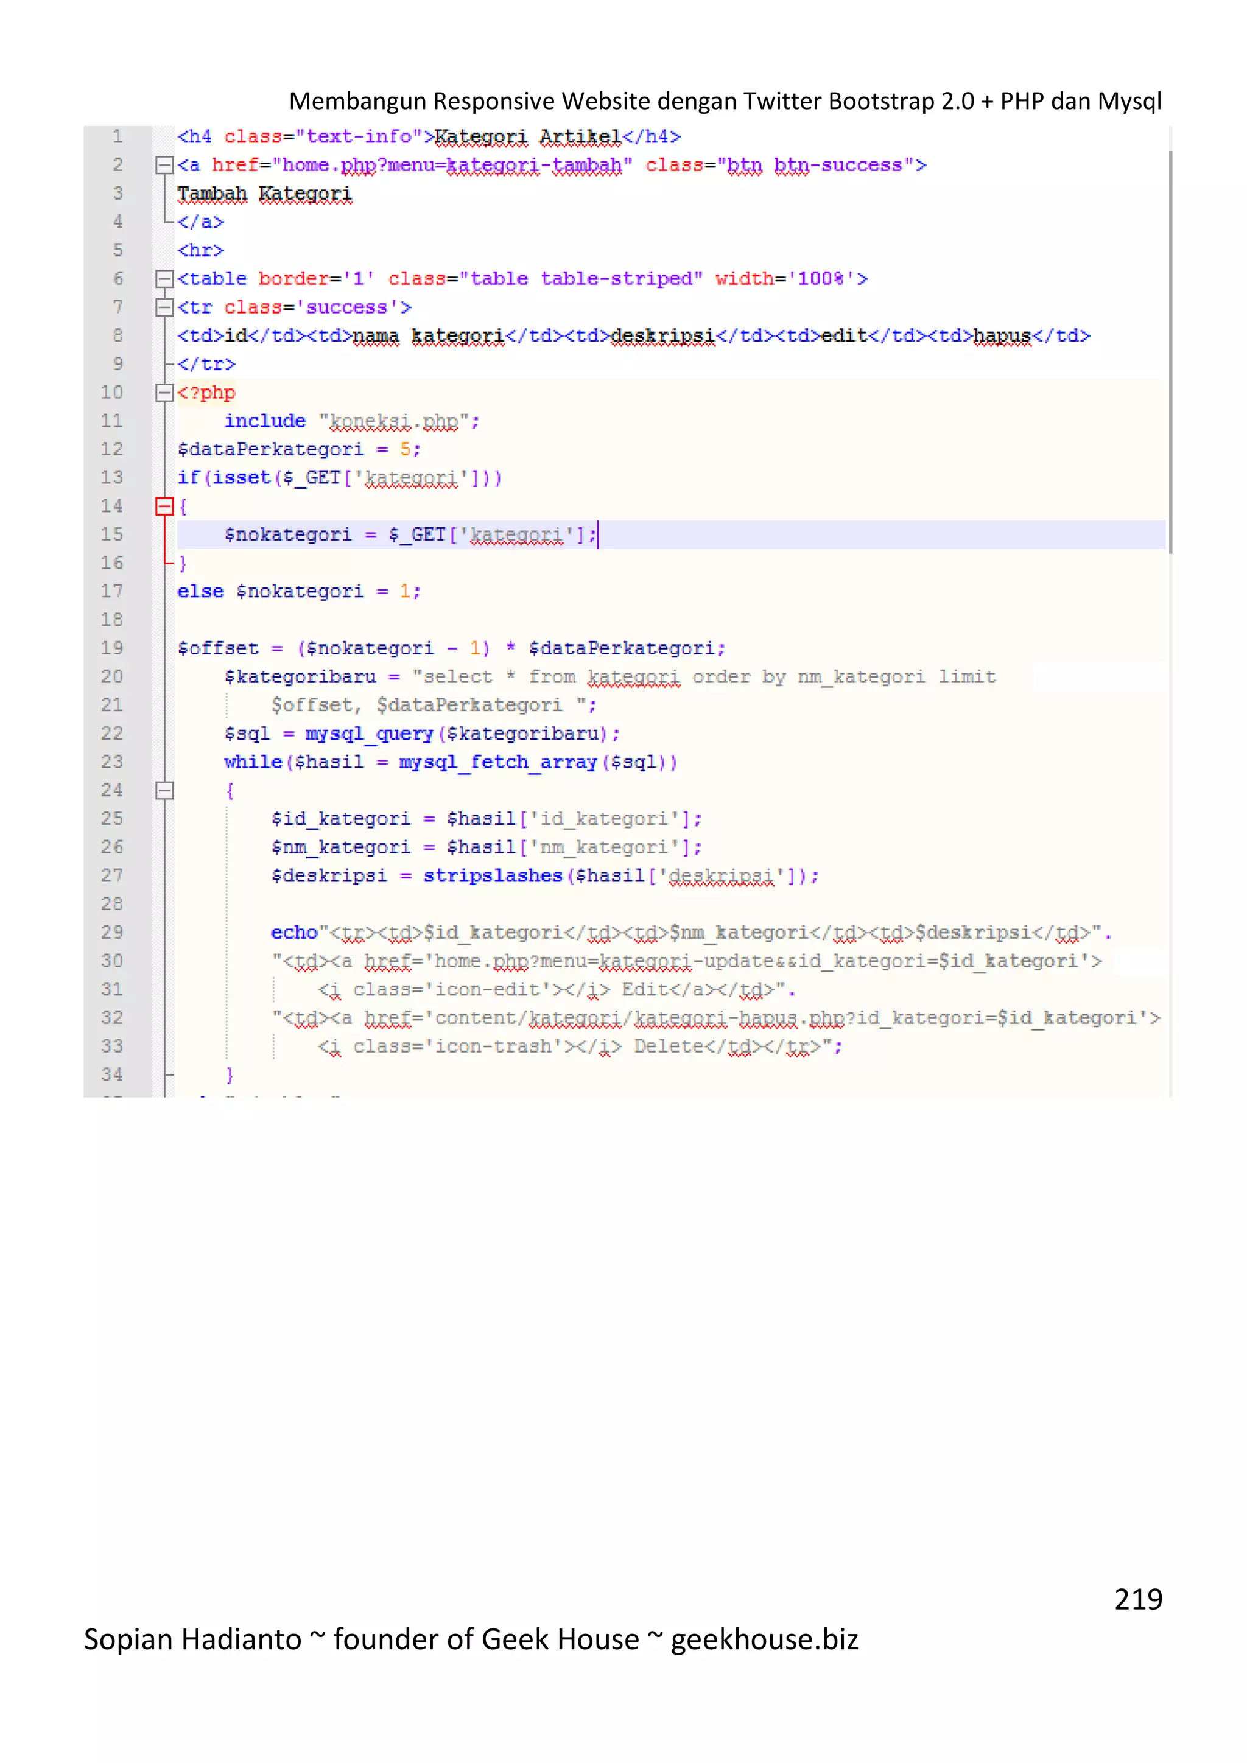Image resolution: width=1247 pixels, height=1763 pixels.
Task: Click the closing </tr> tag on line 9
Action: tap(206, 364)
